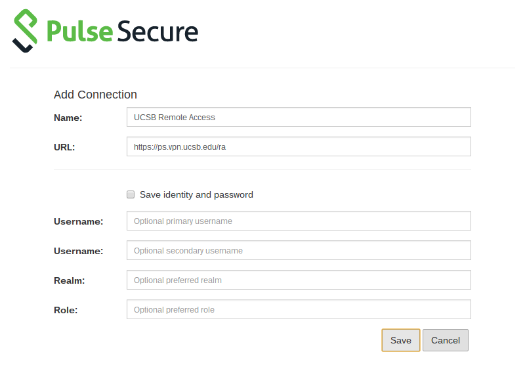The image size is (525, 375).
Task: Click the Save identity and password label text
Action: point(196,194)
